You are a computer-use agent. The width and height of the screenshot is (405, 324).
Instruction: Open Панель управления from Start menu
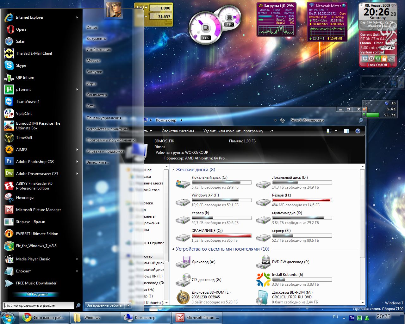(104, 118)
